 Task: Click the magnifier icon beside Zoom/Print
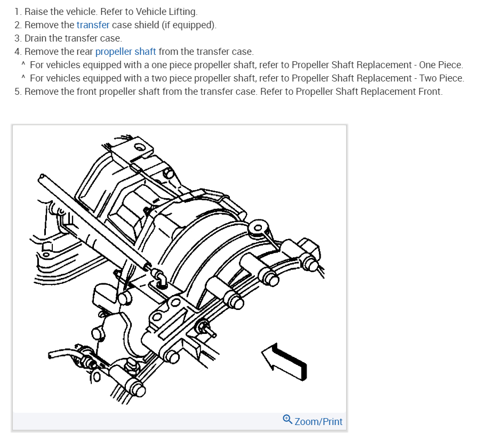tap(287, 419)
